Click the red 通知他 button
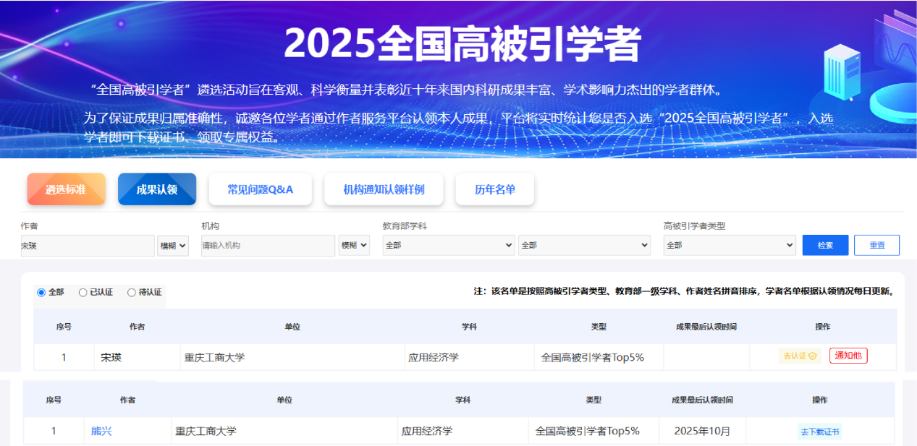The height and width of the screenshot is (446, 917). pyautogui.click(x=848, y=356)
